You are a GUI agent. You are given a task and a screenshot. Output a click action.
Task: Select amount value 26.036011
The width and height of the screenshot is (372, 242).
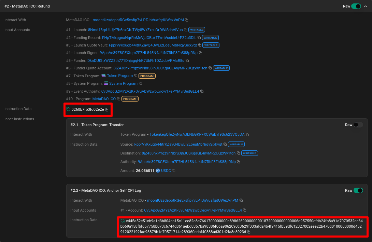pos(145,171)
